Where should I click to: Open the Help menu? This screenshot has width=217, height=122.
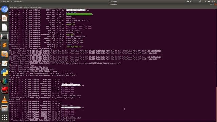pyautogui.click(x=40, y=7)
